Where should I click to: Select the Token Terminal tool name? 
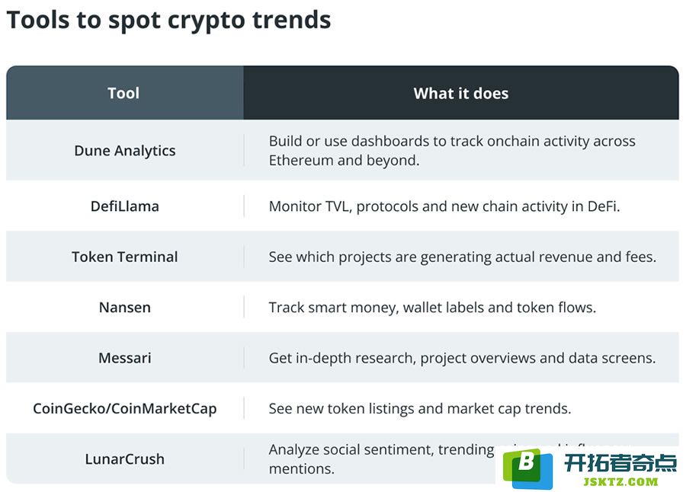tap(125, 257)
